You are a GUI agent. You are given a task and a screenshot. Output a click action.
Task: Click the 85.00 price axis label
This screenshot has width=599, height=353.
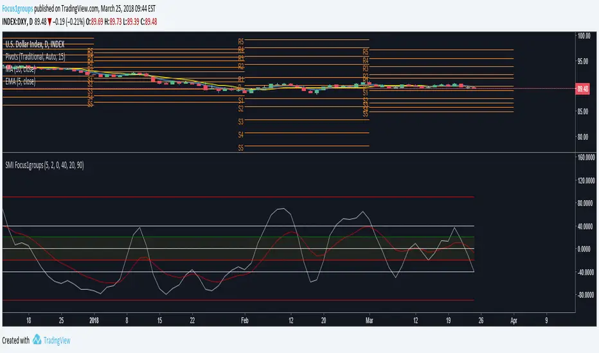click(583, 112)
